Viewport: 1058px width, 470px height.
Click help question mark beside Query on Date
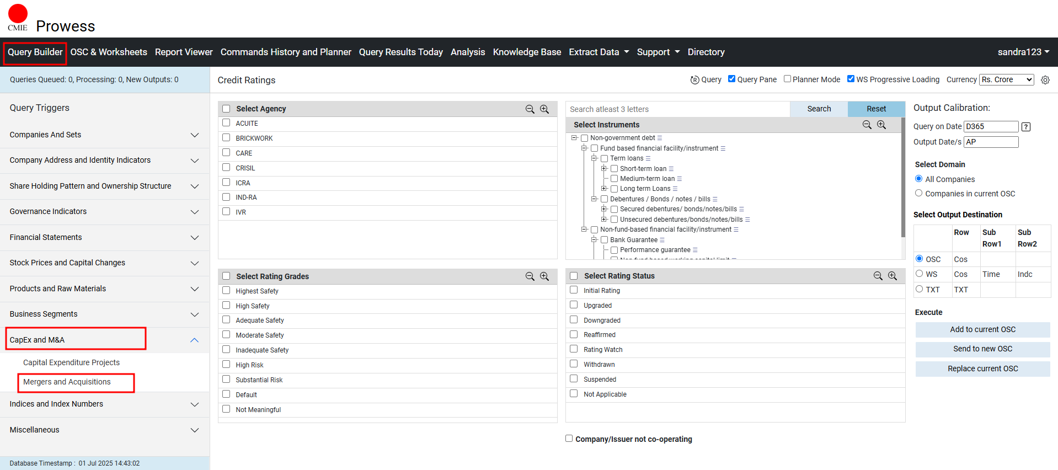(1025, 127)
